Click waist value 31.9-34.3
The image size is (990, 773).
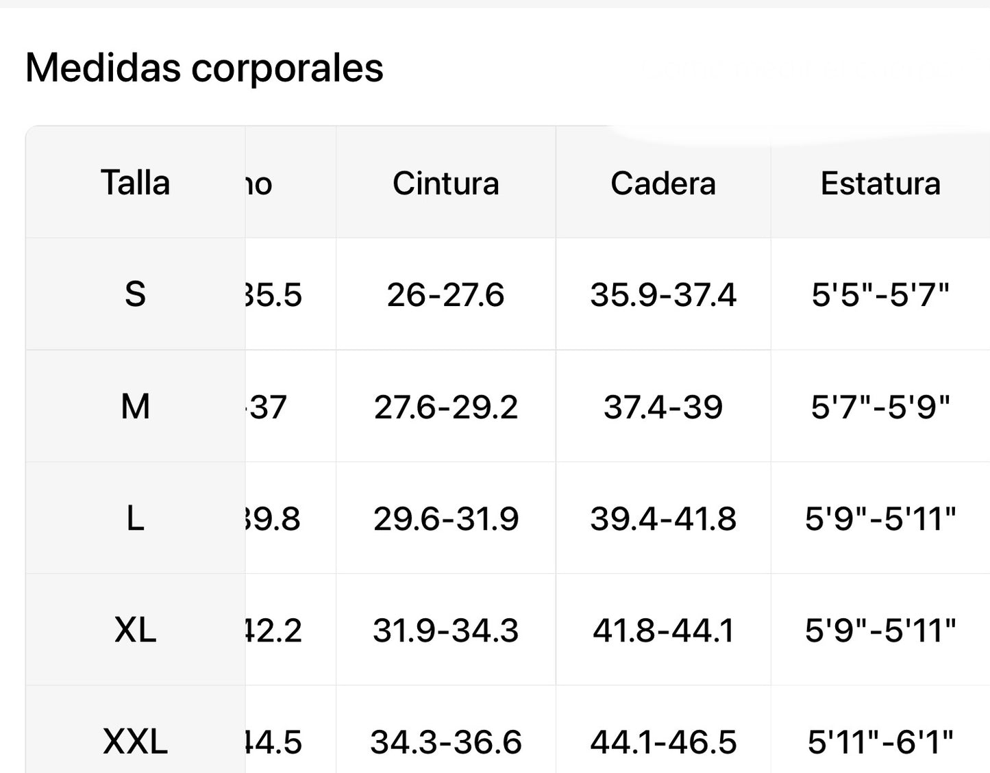point(445,631)
